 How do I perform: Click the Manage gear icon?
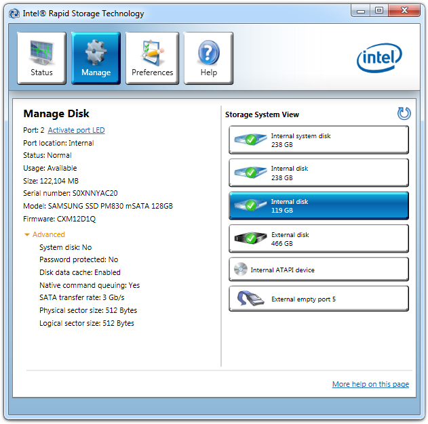(x=96, y=52)
